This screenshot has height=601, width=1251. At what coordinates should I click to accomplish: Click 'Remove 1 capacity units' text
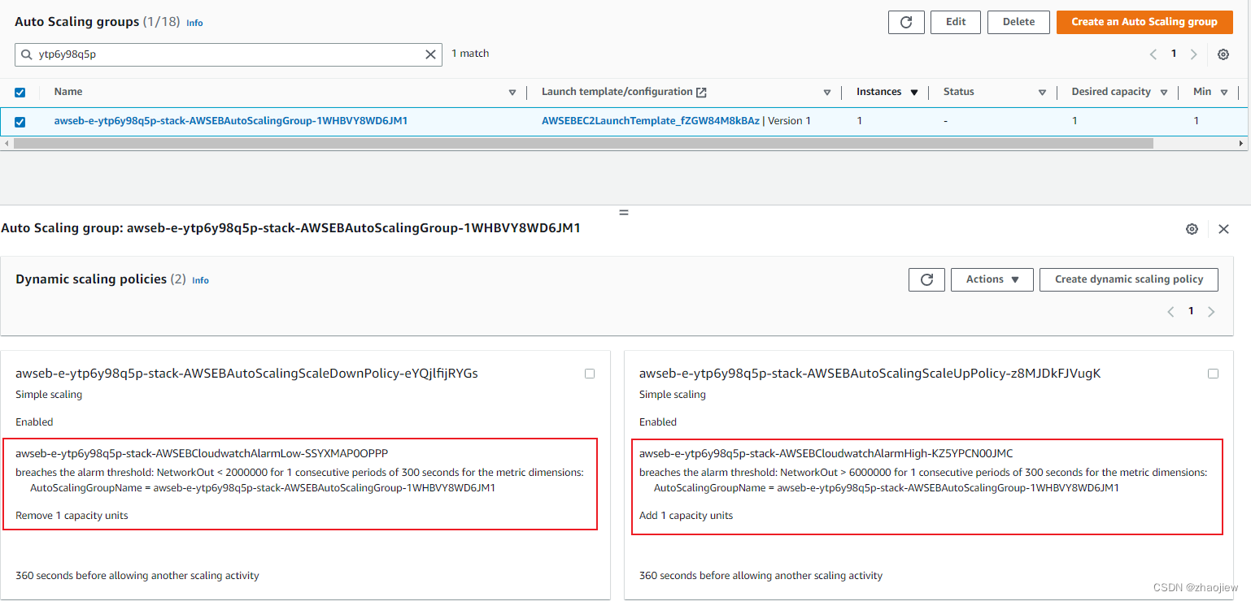[x=72, y=516]
